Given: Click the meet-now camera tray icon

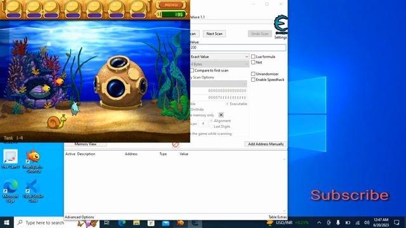Looking at the screenshot, I should pyautogui.click(x=329, y=222).
